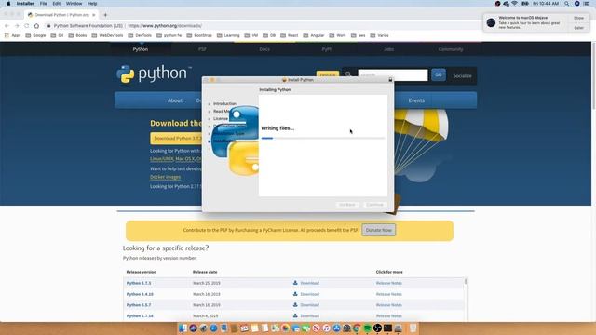The image size is (596, 335).
Task: Open the Apple menu
Action: 8,4
